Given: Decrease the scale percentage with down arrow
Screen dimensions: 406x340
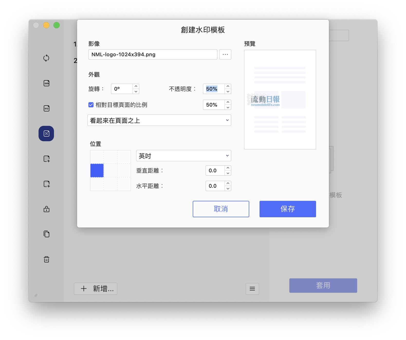Looking at the screenshot, I should [x=228, y=107].
